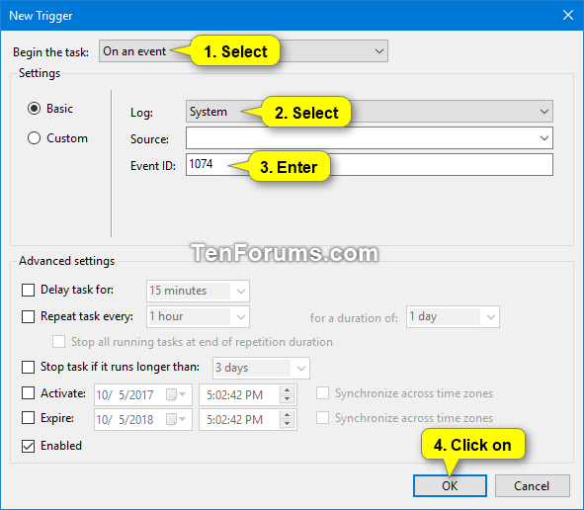Click the Activate date text 10/5/2017
This screenshot has height=510, width=584.
[125, 395]
